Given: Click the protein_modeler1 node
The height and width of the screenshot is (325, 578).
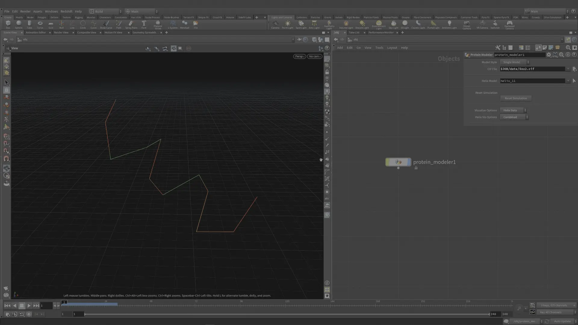Looking at the screenshot, I should pyautogui.click(x=398, y=162).
